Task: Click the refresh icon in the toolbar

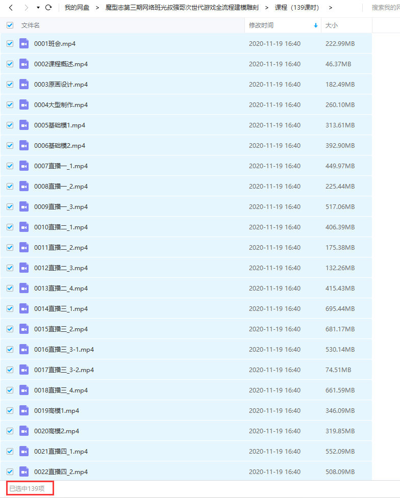Action: pos(48,8)
